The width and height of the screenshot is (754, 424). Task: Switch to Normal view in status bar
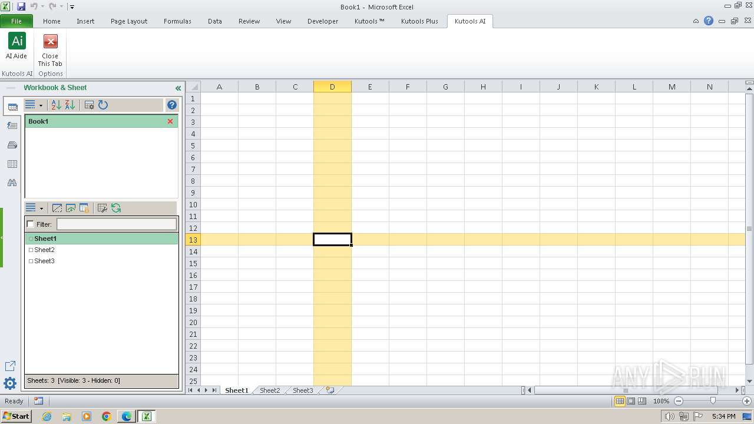620,401
